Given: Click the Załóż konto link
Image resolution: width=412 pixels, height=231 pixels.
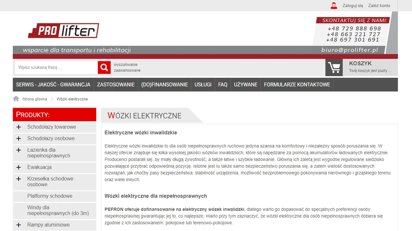Looking at the screenshot, I should pyautogui.click(x=379, y=6).
